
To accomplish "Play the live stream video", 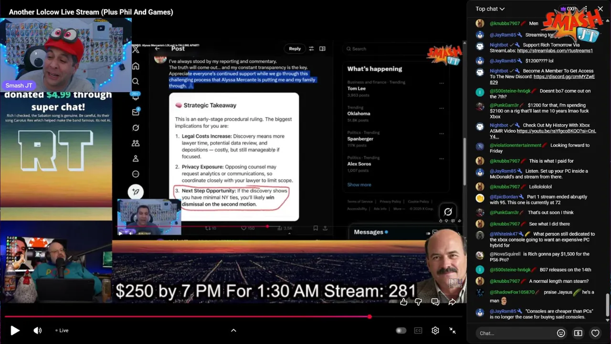I will (x=15, y=330).
